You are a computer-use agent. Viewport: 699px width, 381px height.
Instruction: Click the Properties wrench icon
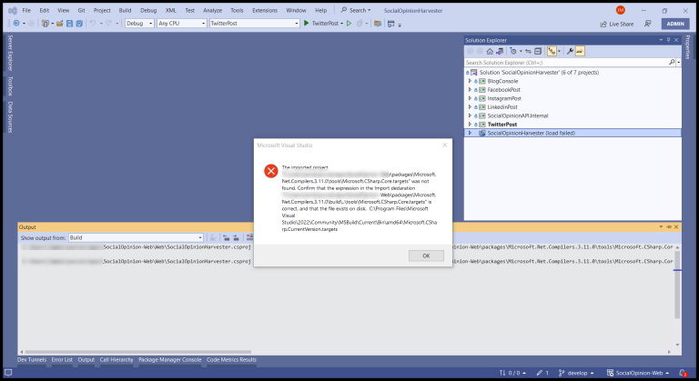(x=570, y=51)
